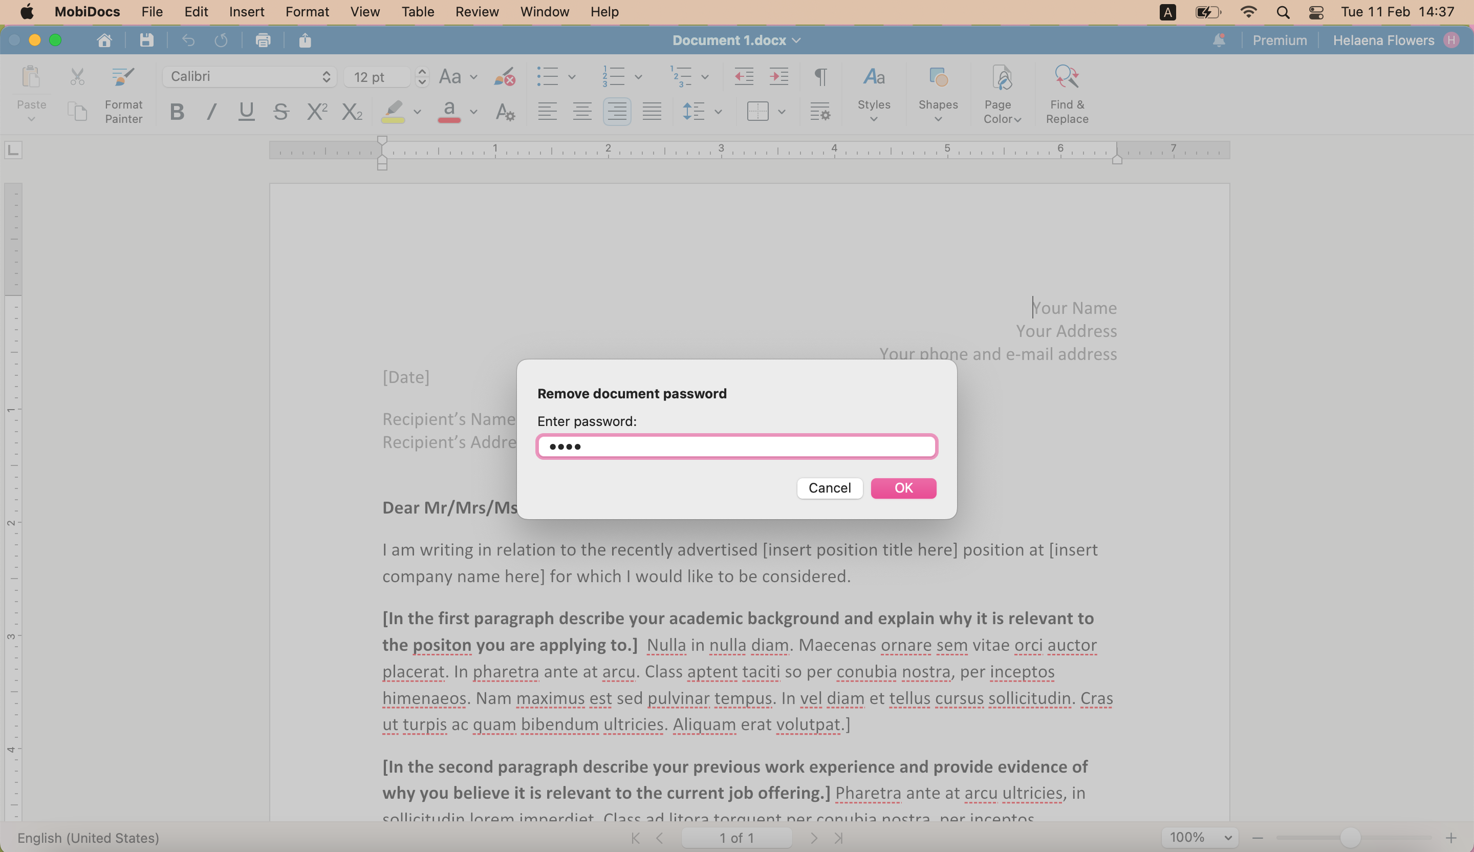Go to last page arrow
The height and width of the screenshot is (852, 1474).
(x=839, y=838)
